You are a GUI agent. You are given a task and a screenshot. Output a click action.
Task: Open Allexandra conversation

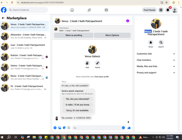(x=24, y=36)
